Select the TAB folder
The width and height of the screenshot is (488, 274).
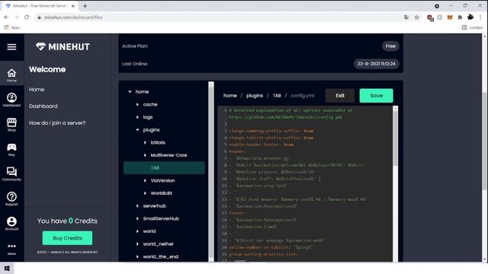(x=164, y=167)
